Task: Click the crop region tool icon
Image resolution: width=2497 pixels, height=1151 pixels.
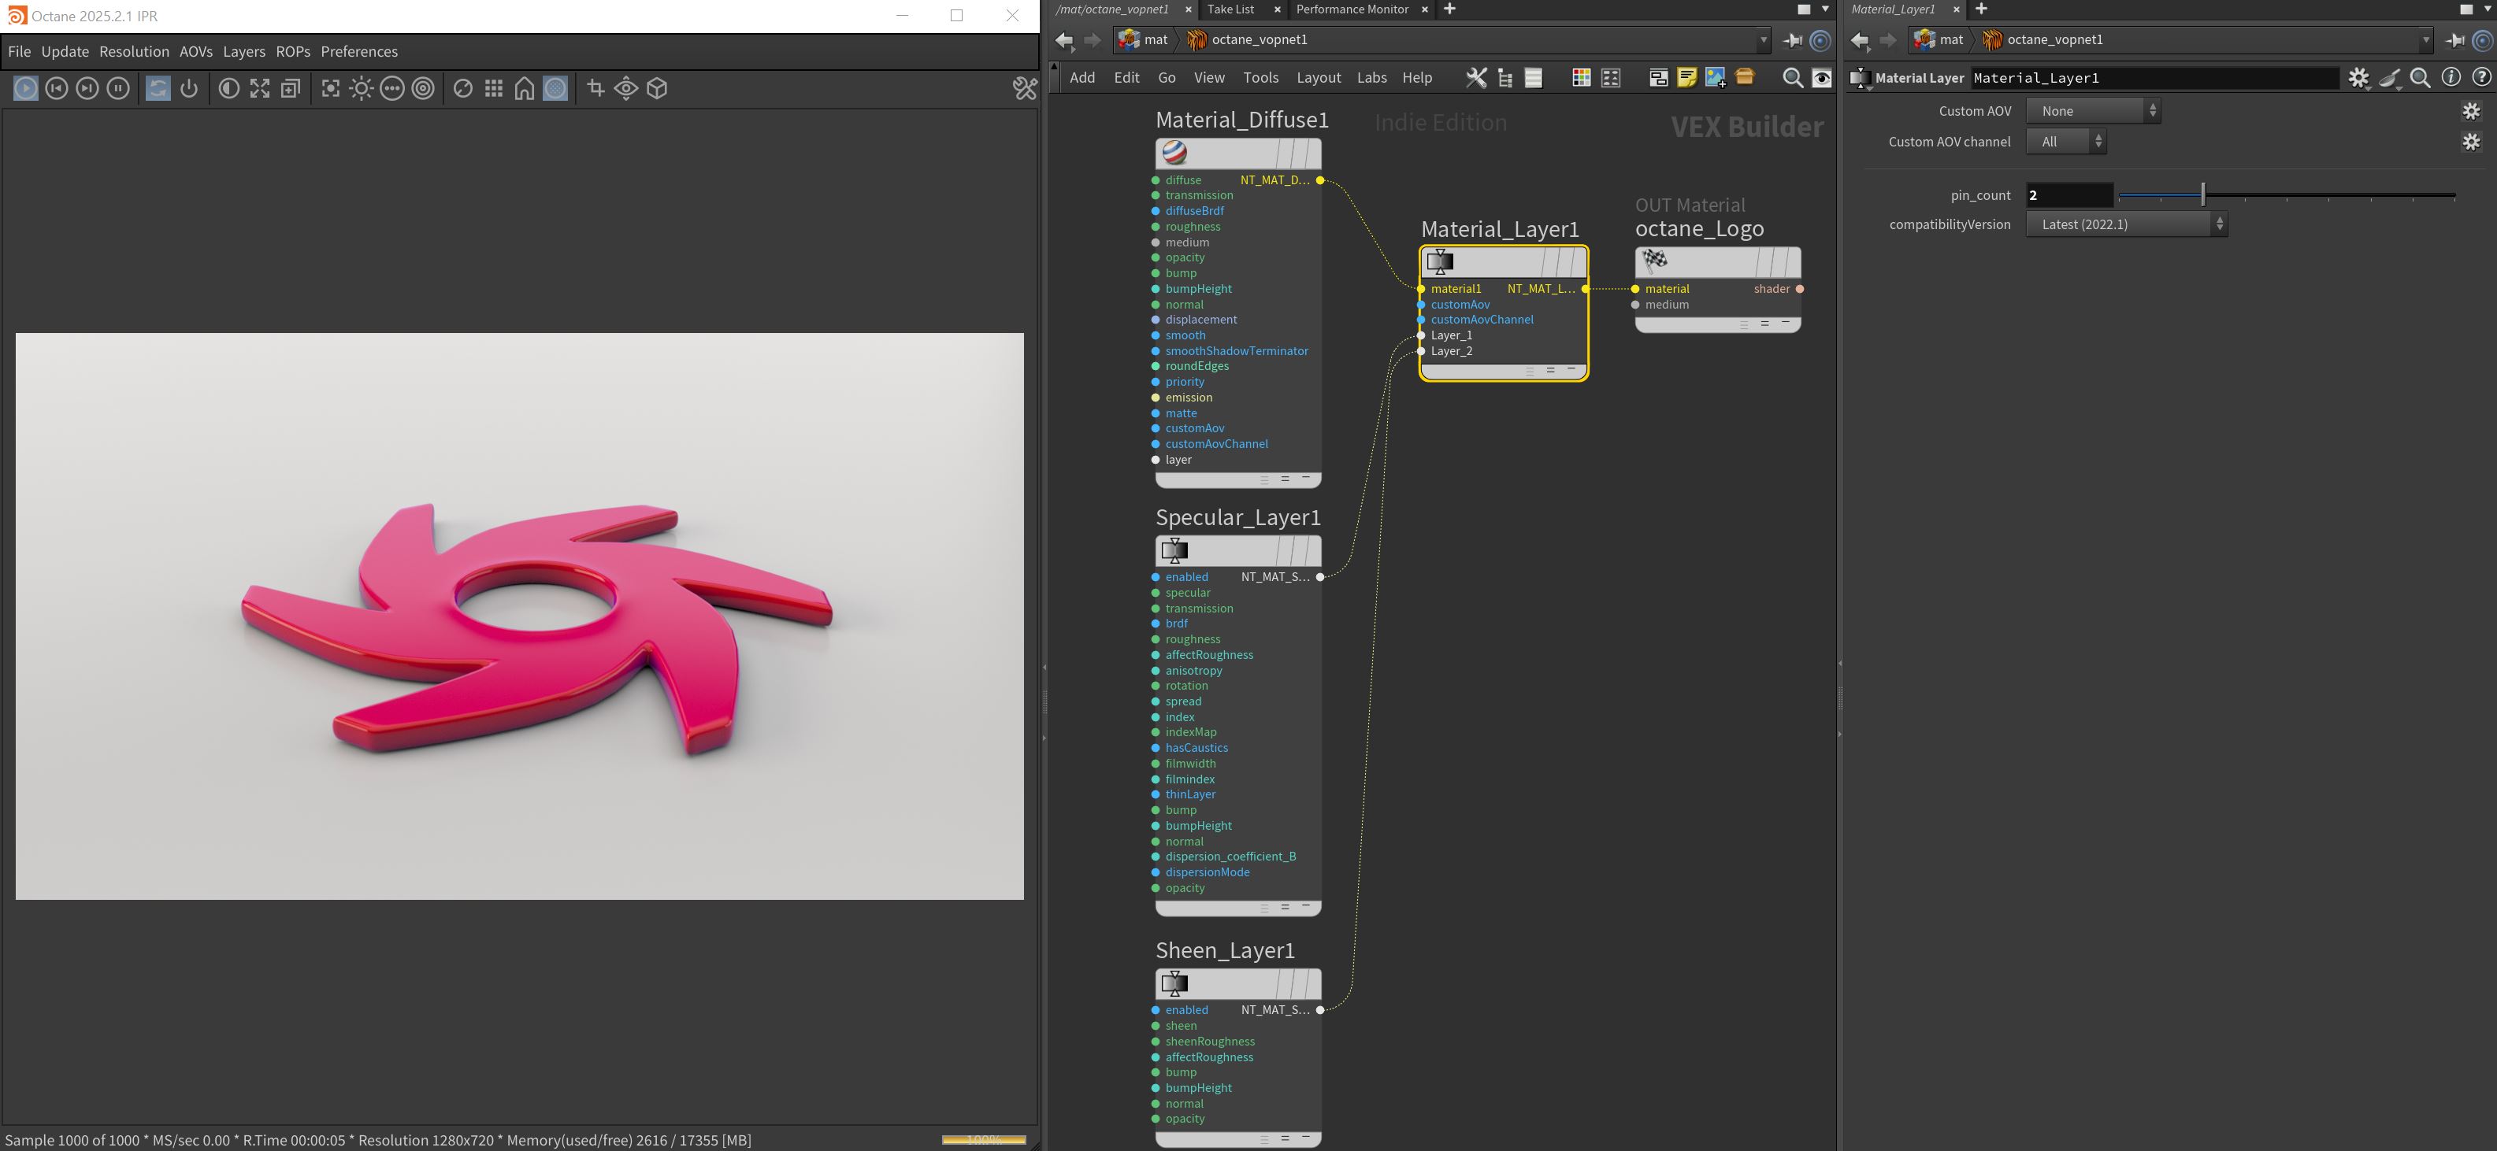Action: (595, 88)
